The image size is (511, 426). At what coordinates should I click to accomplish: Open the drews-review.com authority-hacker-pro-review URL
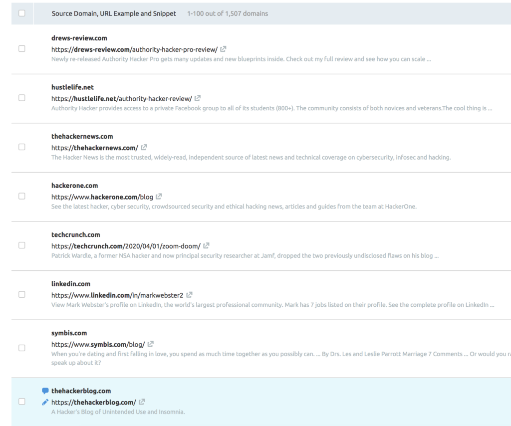(134, 49)
